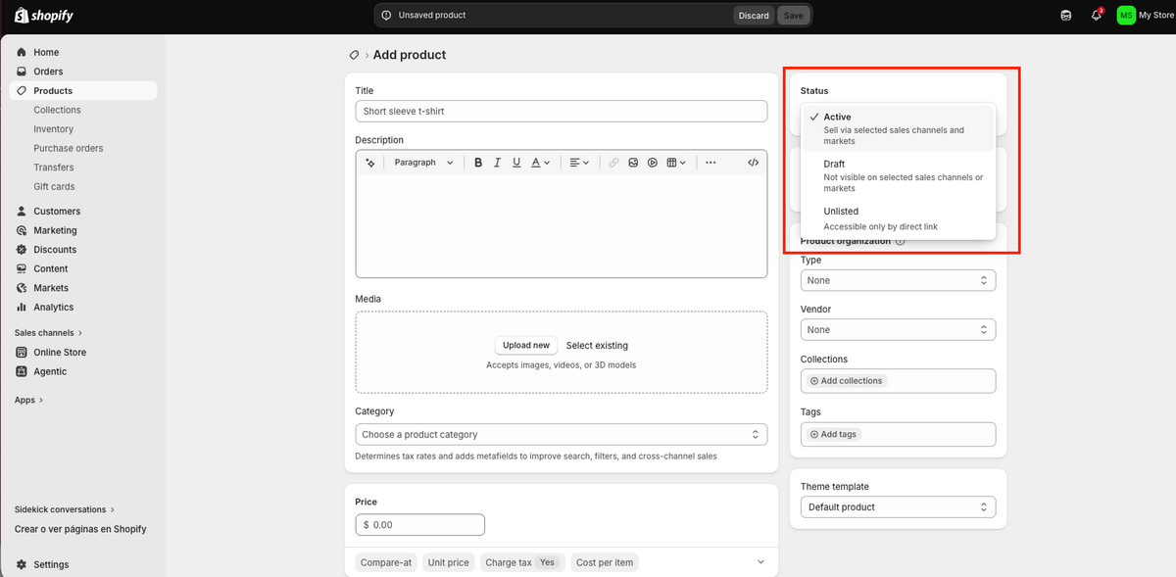The image size is (1176, 577).
Task: Click Unit price chip
Action: click(x=449, y=562)
